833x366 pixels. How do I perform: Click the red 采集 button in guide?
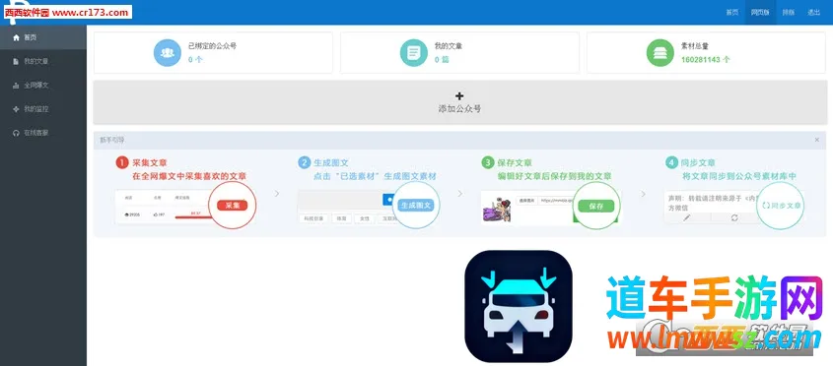pos(233,206)
